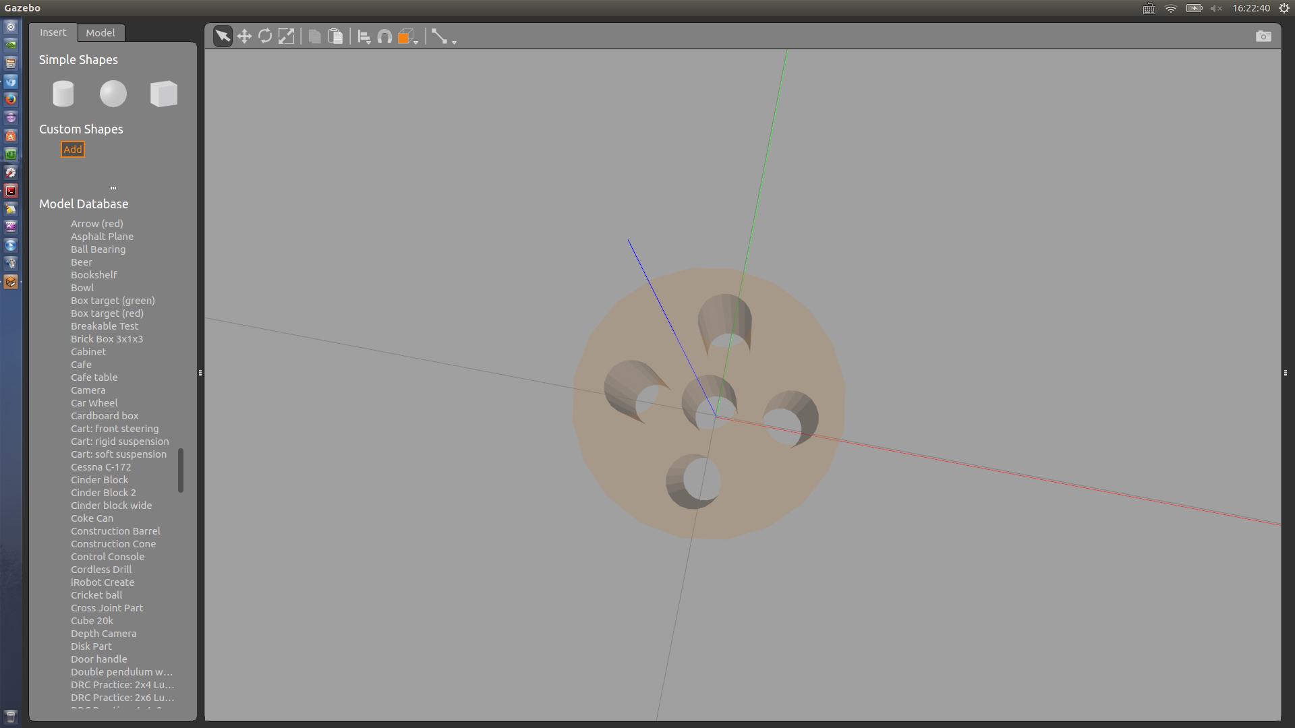Switch to the Model tab
Screen dimensions: 1295x728
click(100, 32)
